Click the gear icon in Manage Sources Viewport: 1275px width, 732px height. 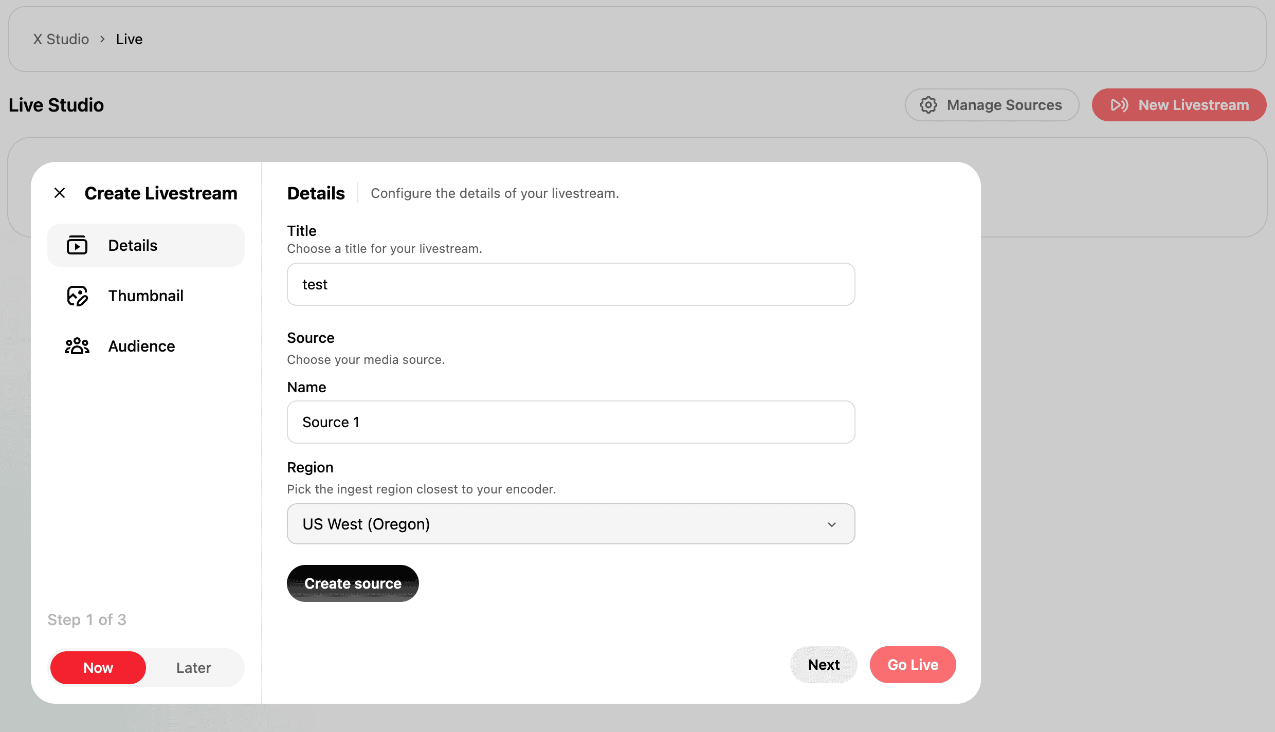click(928, 105)
